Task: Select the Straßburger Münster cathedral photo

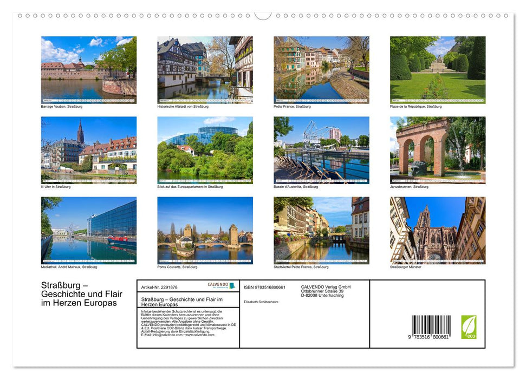Action: 438,231
